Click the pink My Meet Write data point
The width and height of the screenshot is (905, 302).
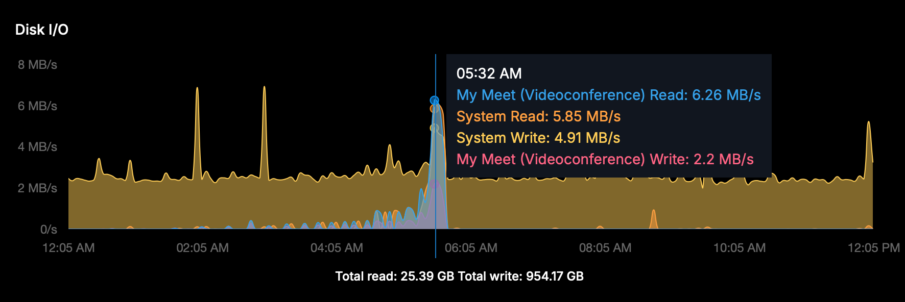coord(434,184)
